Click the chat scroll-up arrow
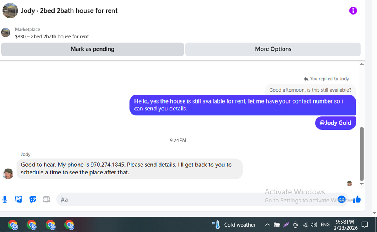This screenshot has width=377, height=232. click(x=362, y=64)
